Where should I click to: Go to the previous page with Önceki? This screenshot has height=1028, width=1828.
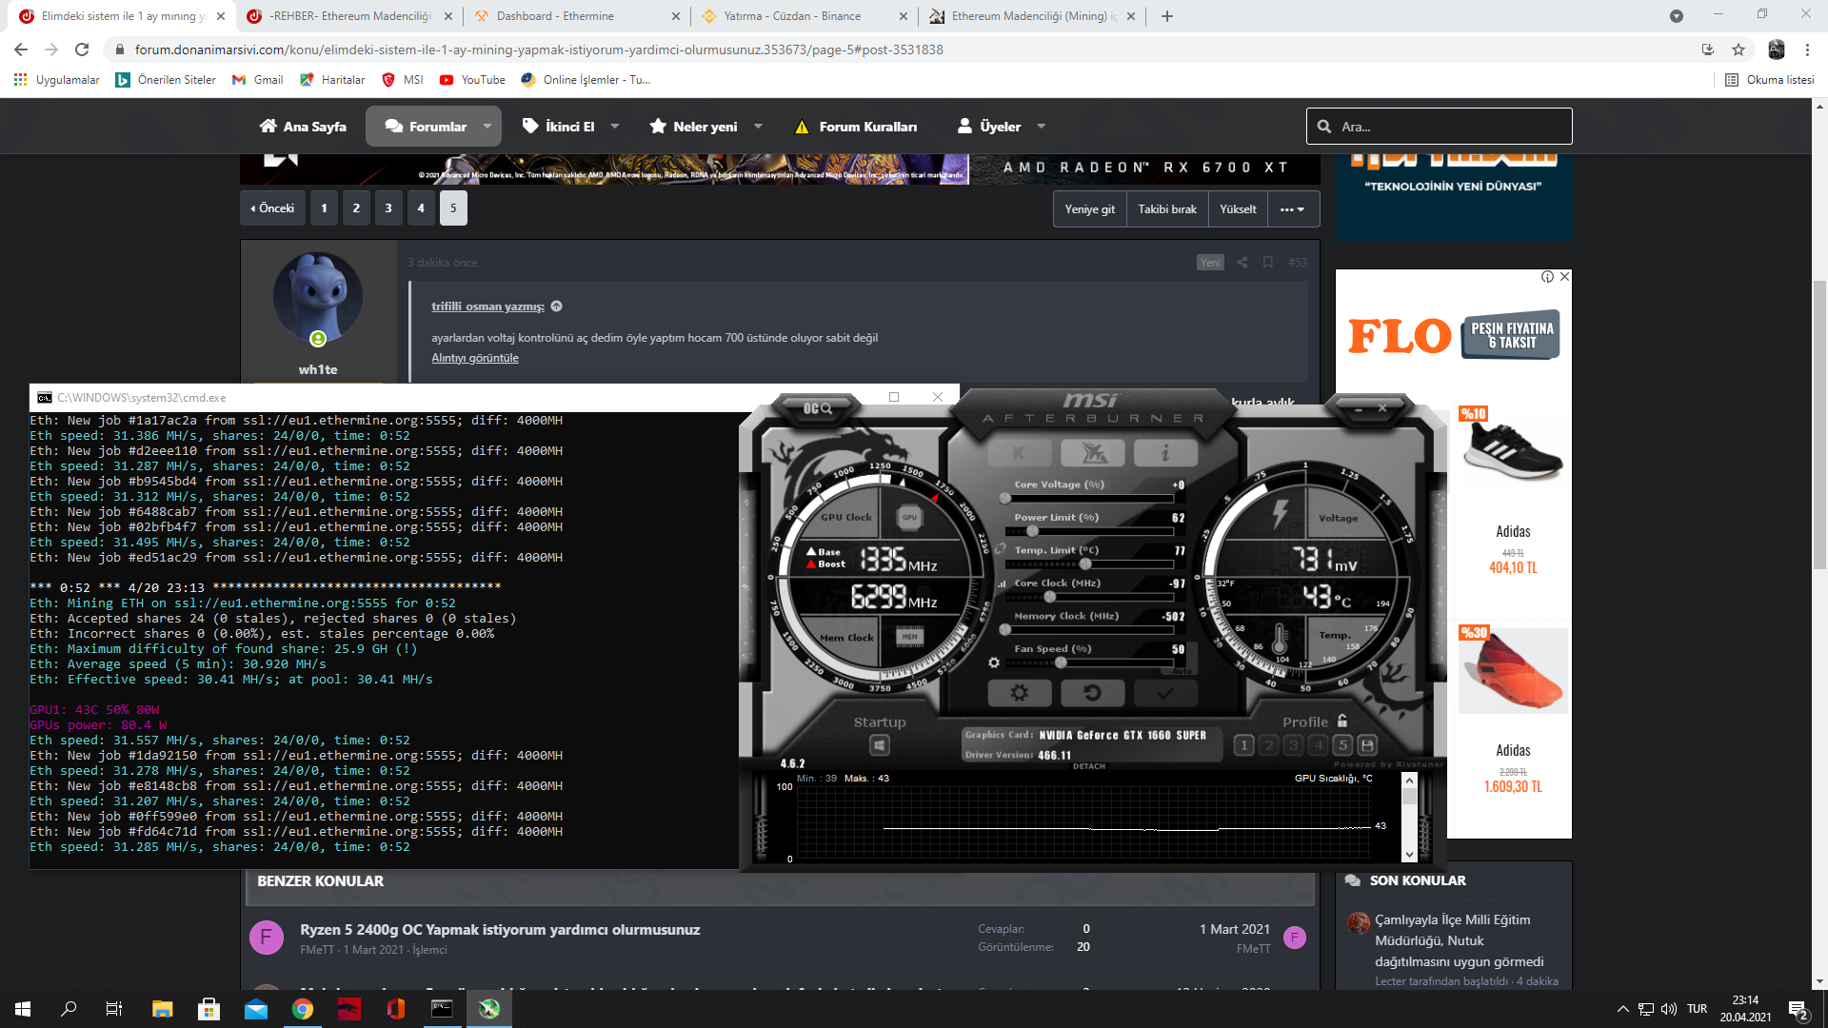point(272,208)
